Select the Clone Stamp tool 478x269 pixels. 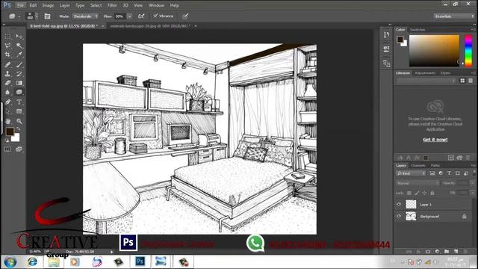coord(7,74)
